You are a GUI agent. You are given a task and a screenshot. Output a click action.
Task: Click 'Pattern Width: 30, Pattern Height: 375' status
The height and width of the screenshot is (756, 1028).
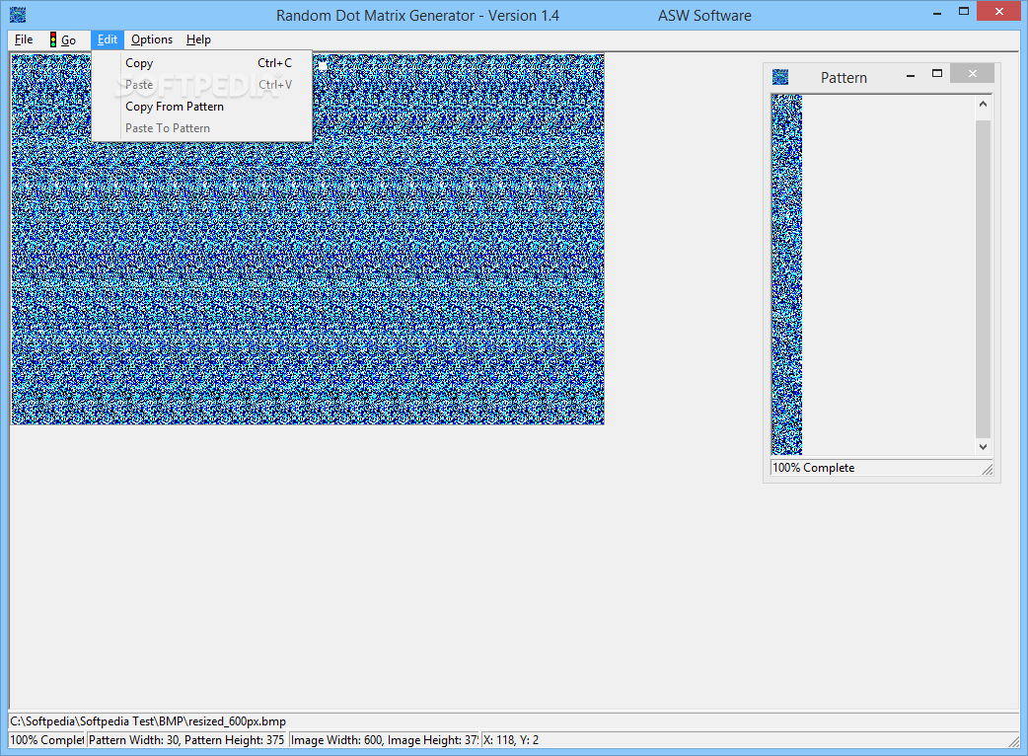point(186,740)
